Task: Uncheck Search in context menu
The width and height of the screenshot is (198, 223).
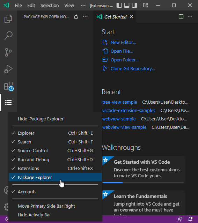Action: [55, 142]
